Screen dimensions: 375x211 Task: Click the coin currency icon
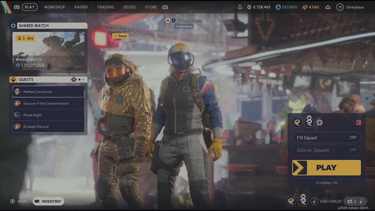(249, 7)
